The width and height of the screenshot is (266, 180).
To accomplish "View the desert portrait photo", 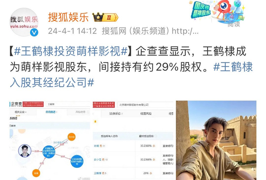I will click(x=216, y=140).
